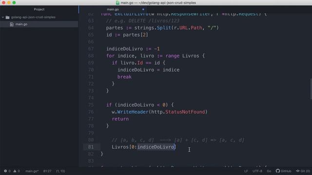
Task: Switch to the main.go editor tab
Action: point(113,9)
